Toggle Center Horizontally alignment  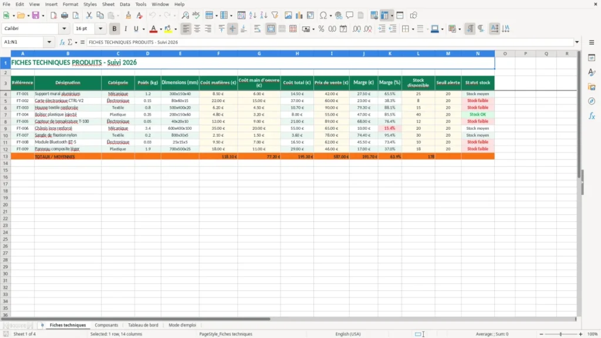click(197, 29)
